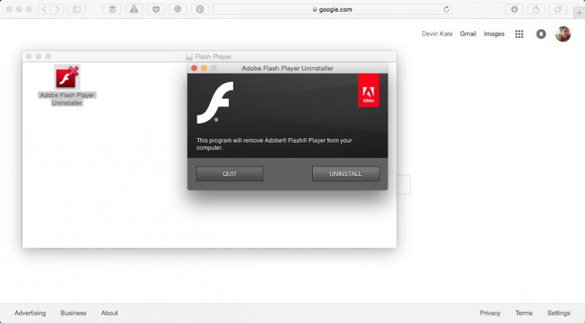This screenshot has height=323, width=585.
Task: Open Google notifications bell
Action: click(541, 34)
